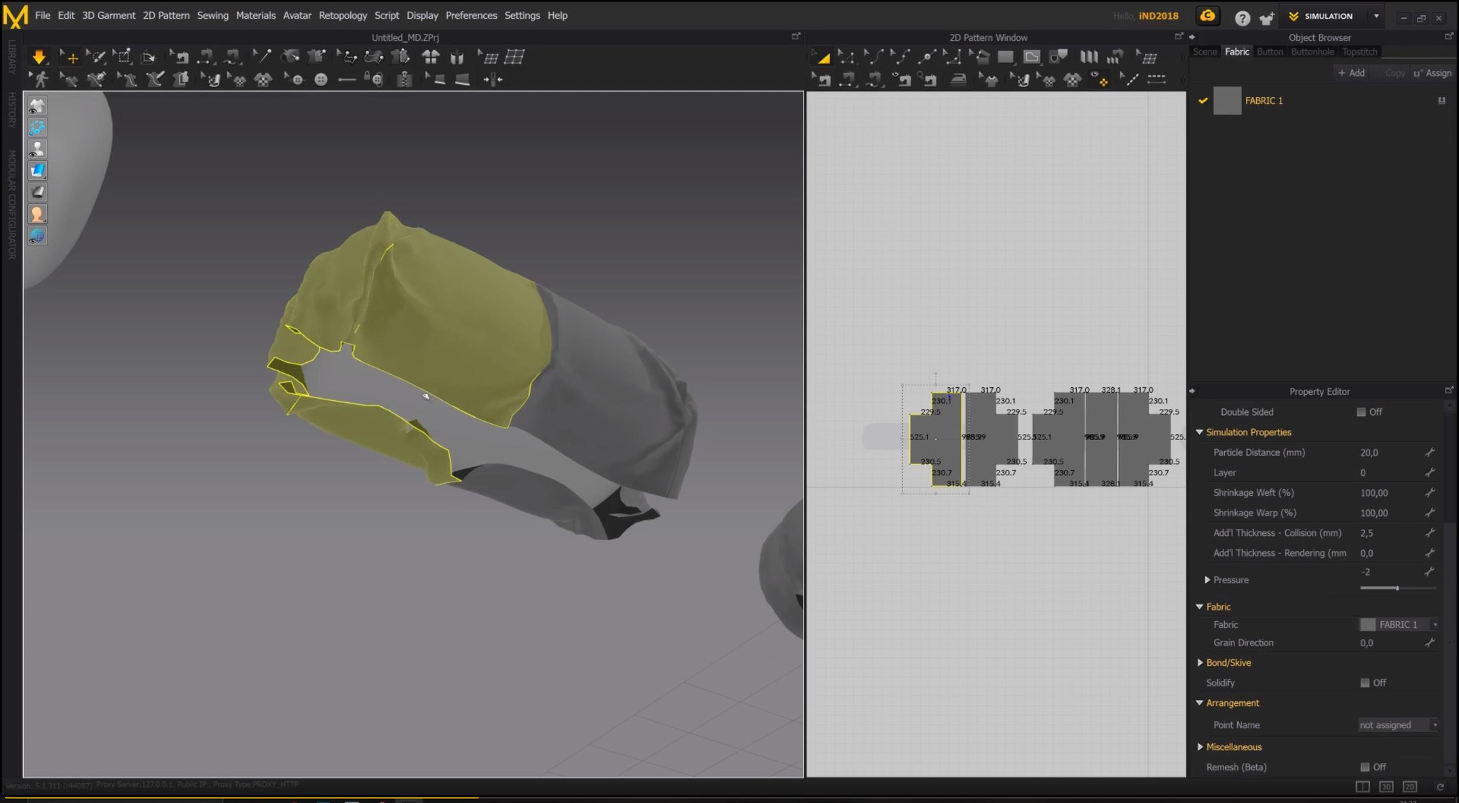1459x803 pixels.
Task: Collapse the Simulation Properties section
Action: tap(1199, 432)
